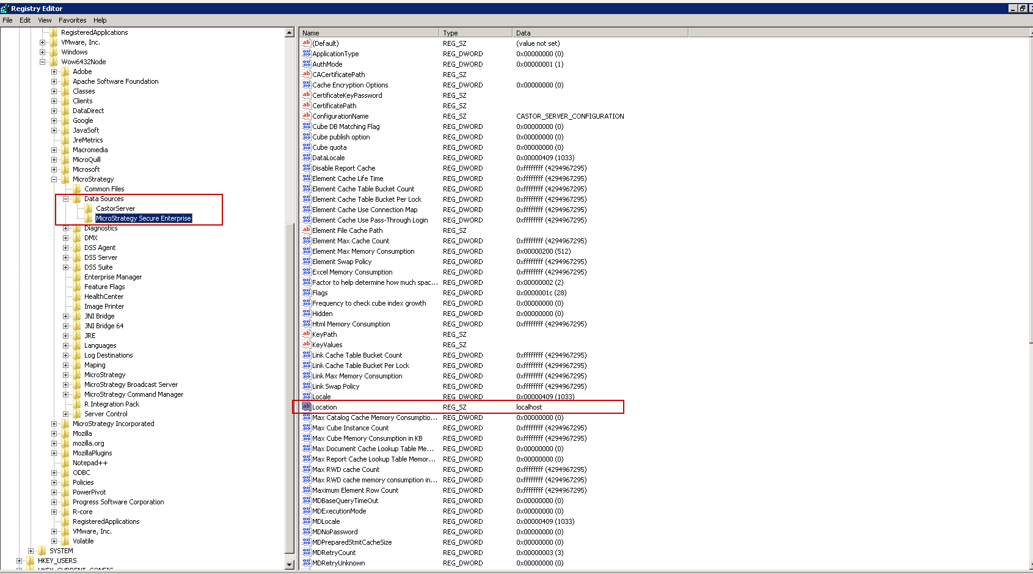Select the Feature Flags key
This screenshot has width=1033, height=574.
tap(104, 287)
